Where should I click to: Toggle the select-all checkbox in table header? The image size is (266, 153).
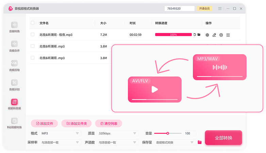click(33, 23)
